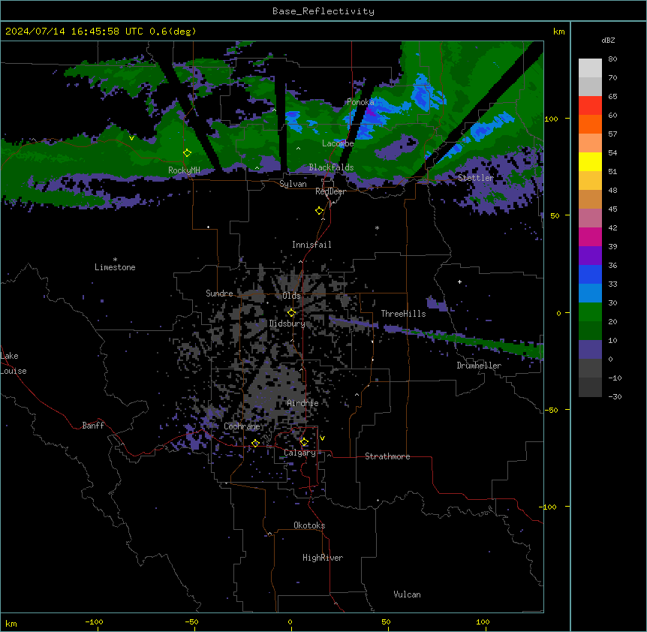Click the yellow diamond marker above RockyMH
Image resolution: width=647 pixels, height=632 pixels.
(187, 152)
